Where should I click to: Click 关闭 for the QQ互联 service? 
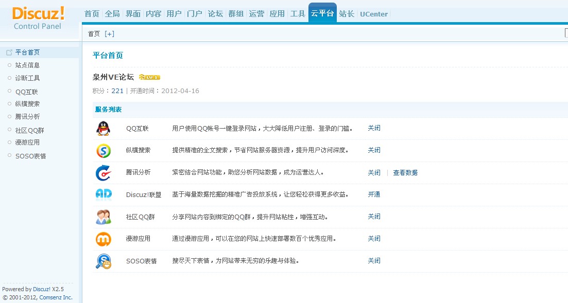tap(374, 128)
